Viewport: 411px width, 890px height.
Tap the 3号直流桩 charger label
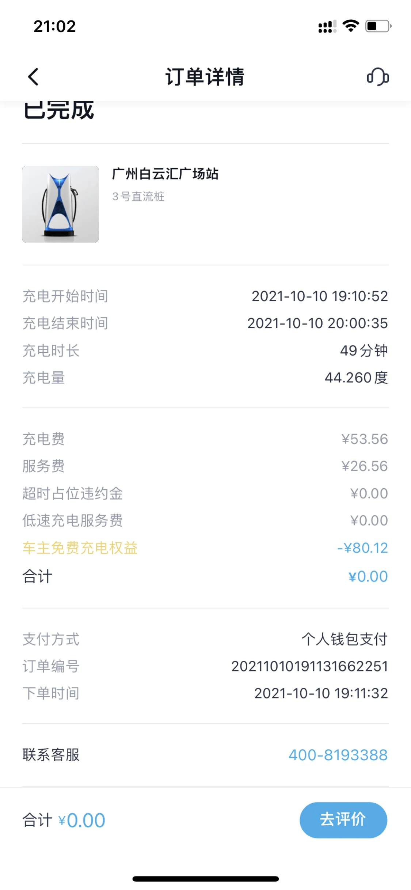pos(138,197)
